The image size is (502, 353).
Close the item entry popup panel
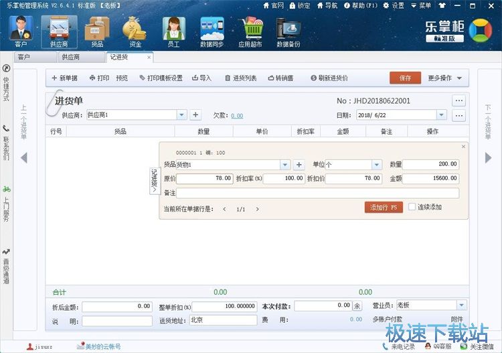463,147
